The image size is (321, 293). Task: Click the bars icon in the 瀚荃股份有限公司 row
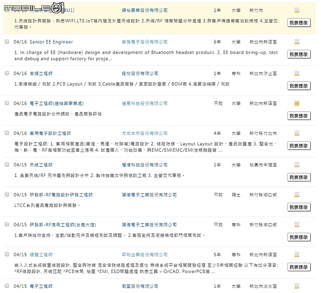(x=296, y=286)
